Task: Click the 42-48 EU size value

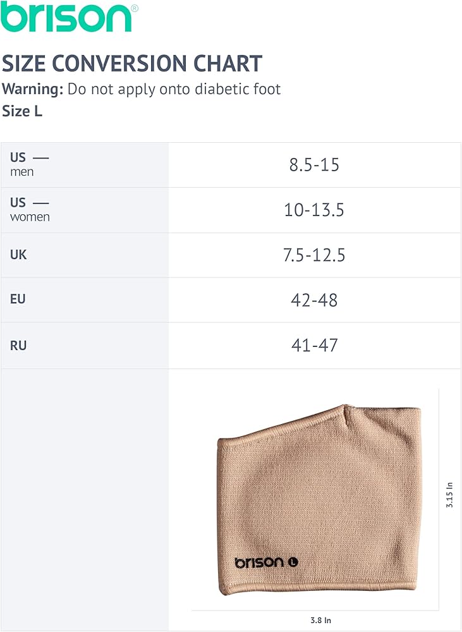Action: click(x=314, y=300)
